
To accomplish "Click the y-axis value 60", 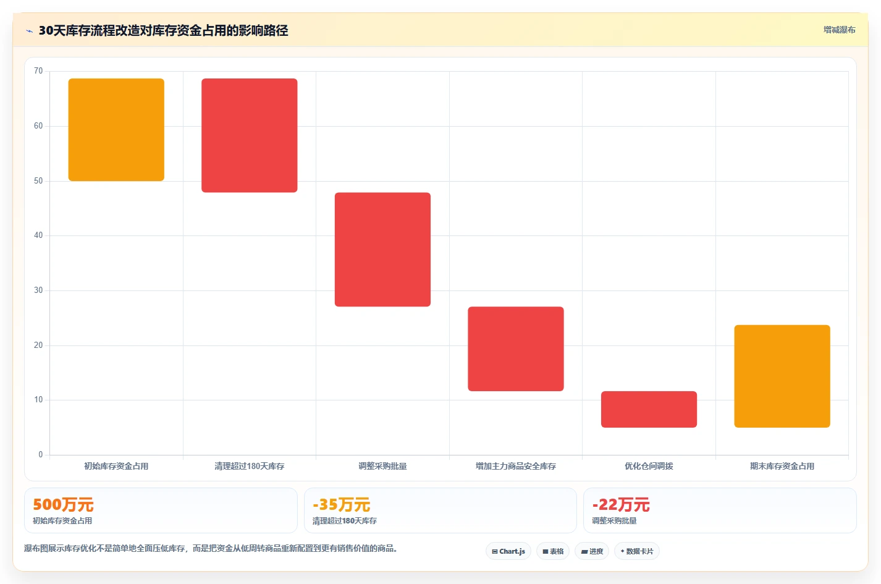I will (x=38, y=126).
